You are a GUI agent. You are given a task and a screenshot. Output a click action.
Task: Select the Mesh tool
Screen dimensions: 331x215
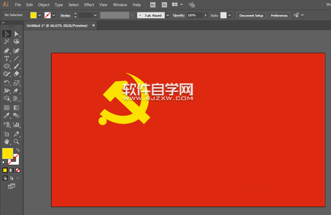point(7,108)
